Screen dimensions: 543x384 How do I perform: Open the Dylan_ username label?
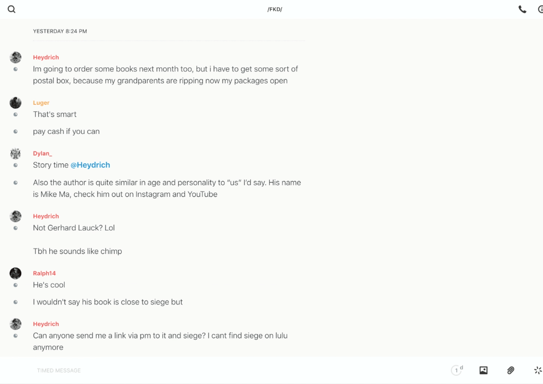(x=42, y=154)
